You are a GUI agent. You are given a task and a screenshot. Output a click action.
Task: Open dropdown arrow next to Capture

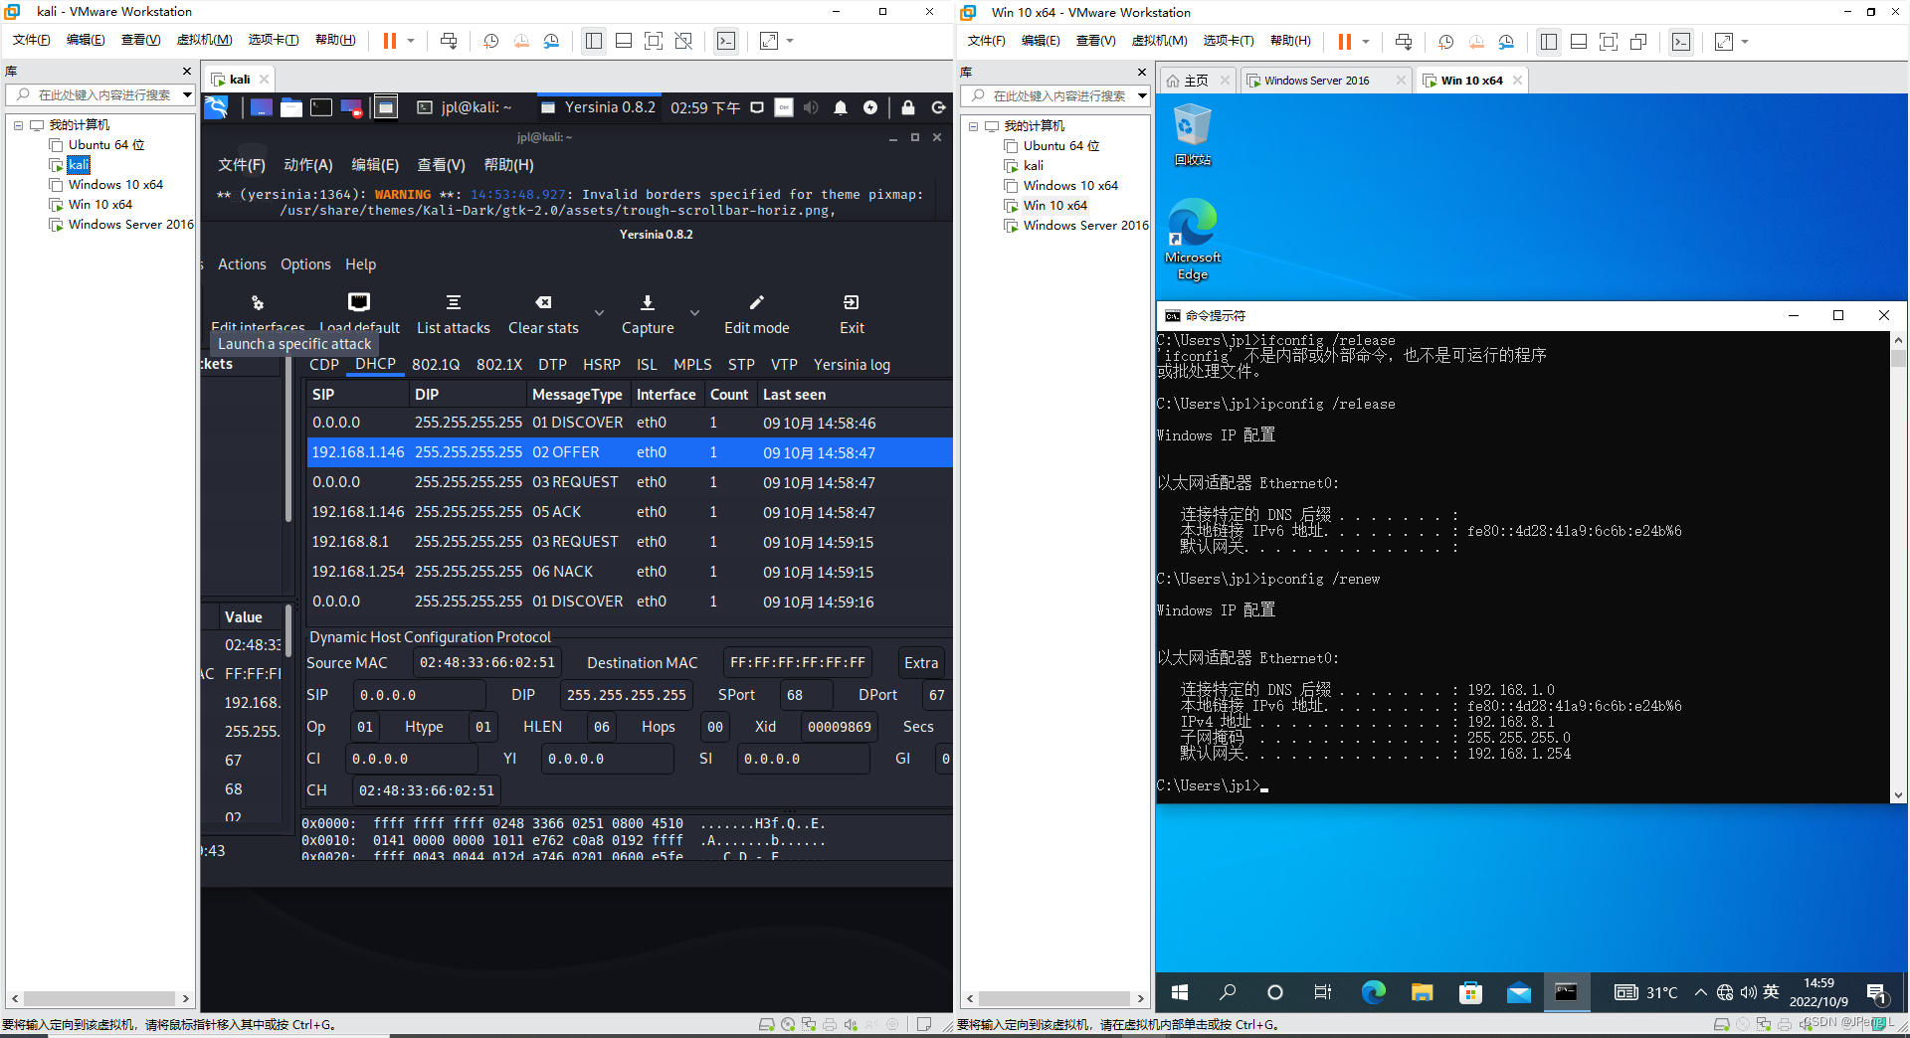[694, 312]
